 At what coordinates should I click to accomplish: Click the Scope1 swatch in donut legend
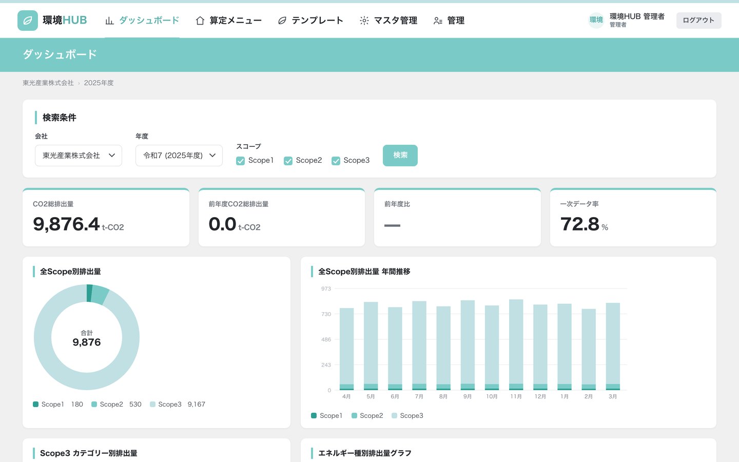click(x=36, y=405)
